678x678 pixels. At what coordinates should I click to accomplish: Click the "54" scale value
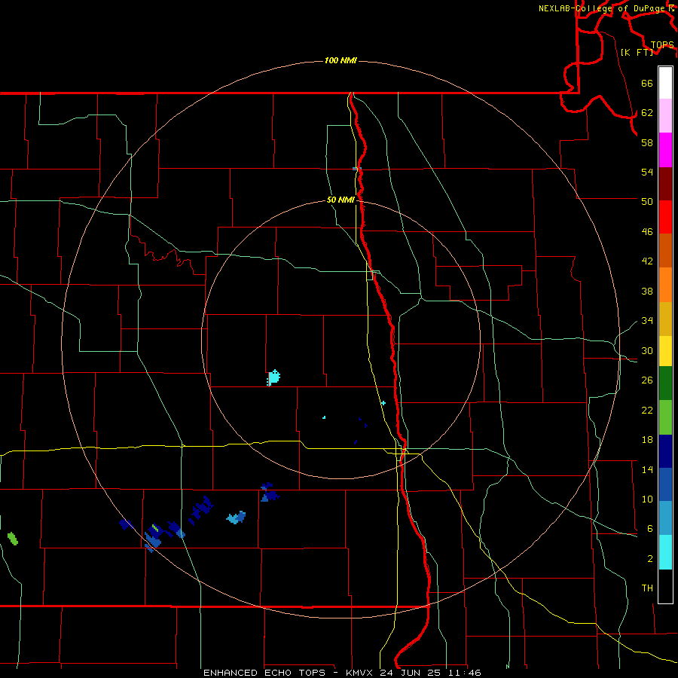(647, 172)
